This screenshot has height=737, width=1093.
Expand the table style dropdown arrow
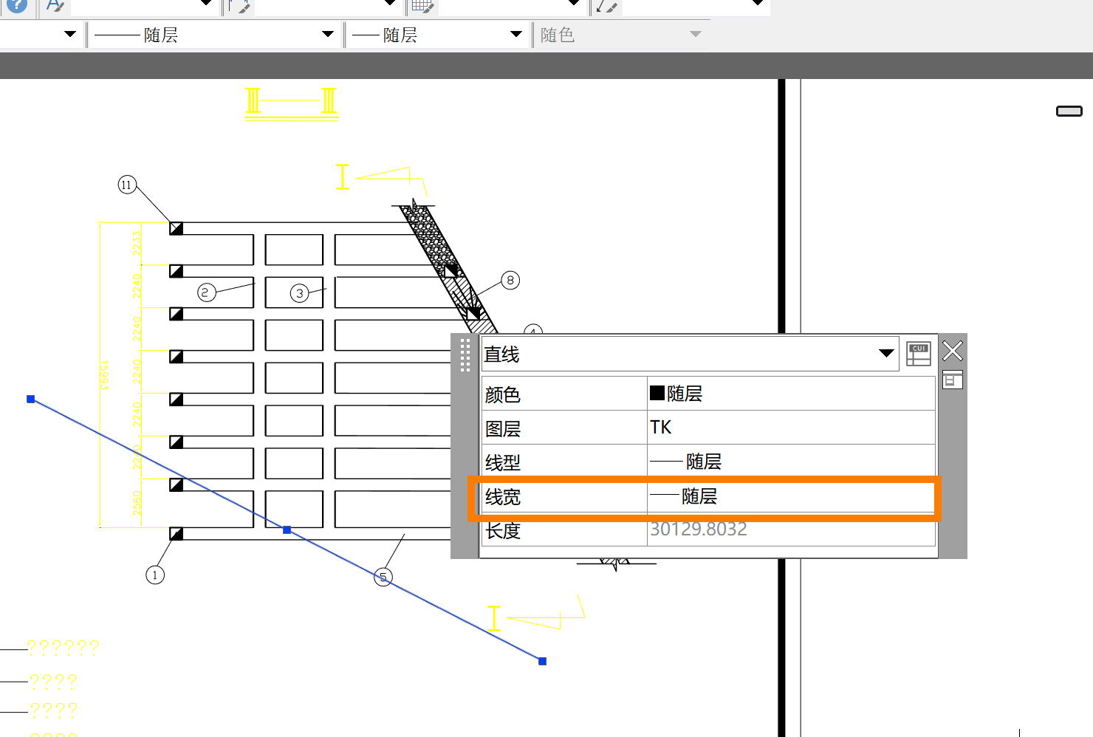click(x=574, y=3)
